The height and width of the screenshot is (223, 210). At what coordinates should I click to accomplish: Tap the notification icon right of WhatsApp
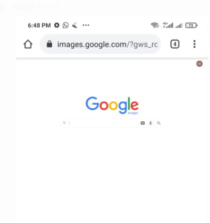pyautogui.click(x=75, y=25)
